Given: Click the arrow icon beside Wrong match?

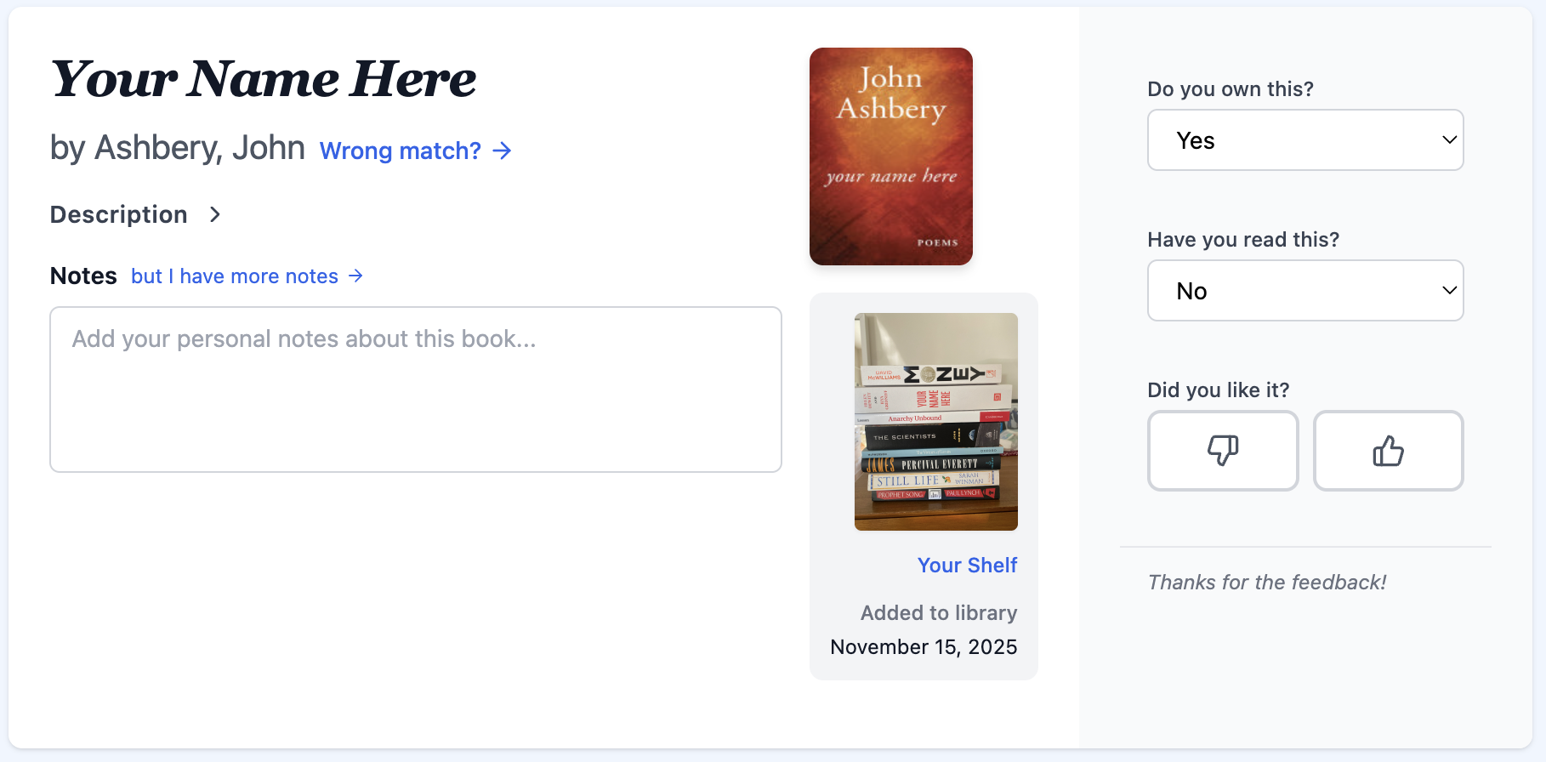Looking at the screenshot, I should click(x=503, y=151).
